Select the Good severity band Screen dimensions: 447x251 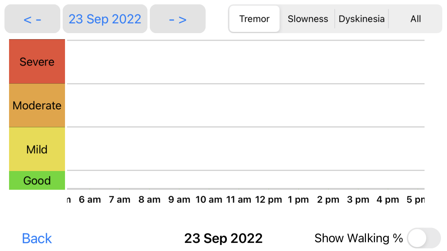pos(37,180)
